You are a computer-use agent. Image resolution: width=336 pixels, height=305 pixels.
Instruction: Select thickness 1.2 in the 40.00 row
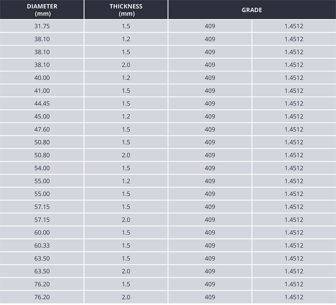point(126,78)
